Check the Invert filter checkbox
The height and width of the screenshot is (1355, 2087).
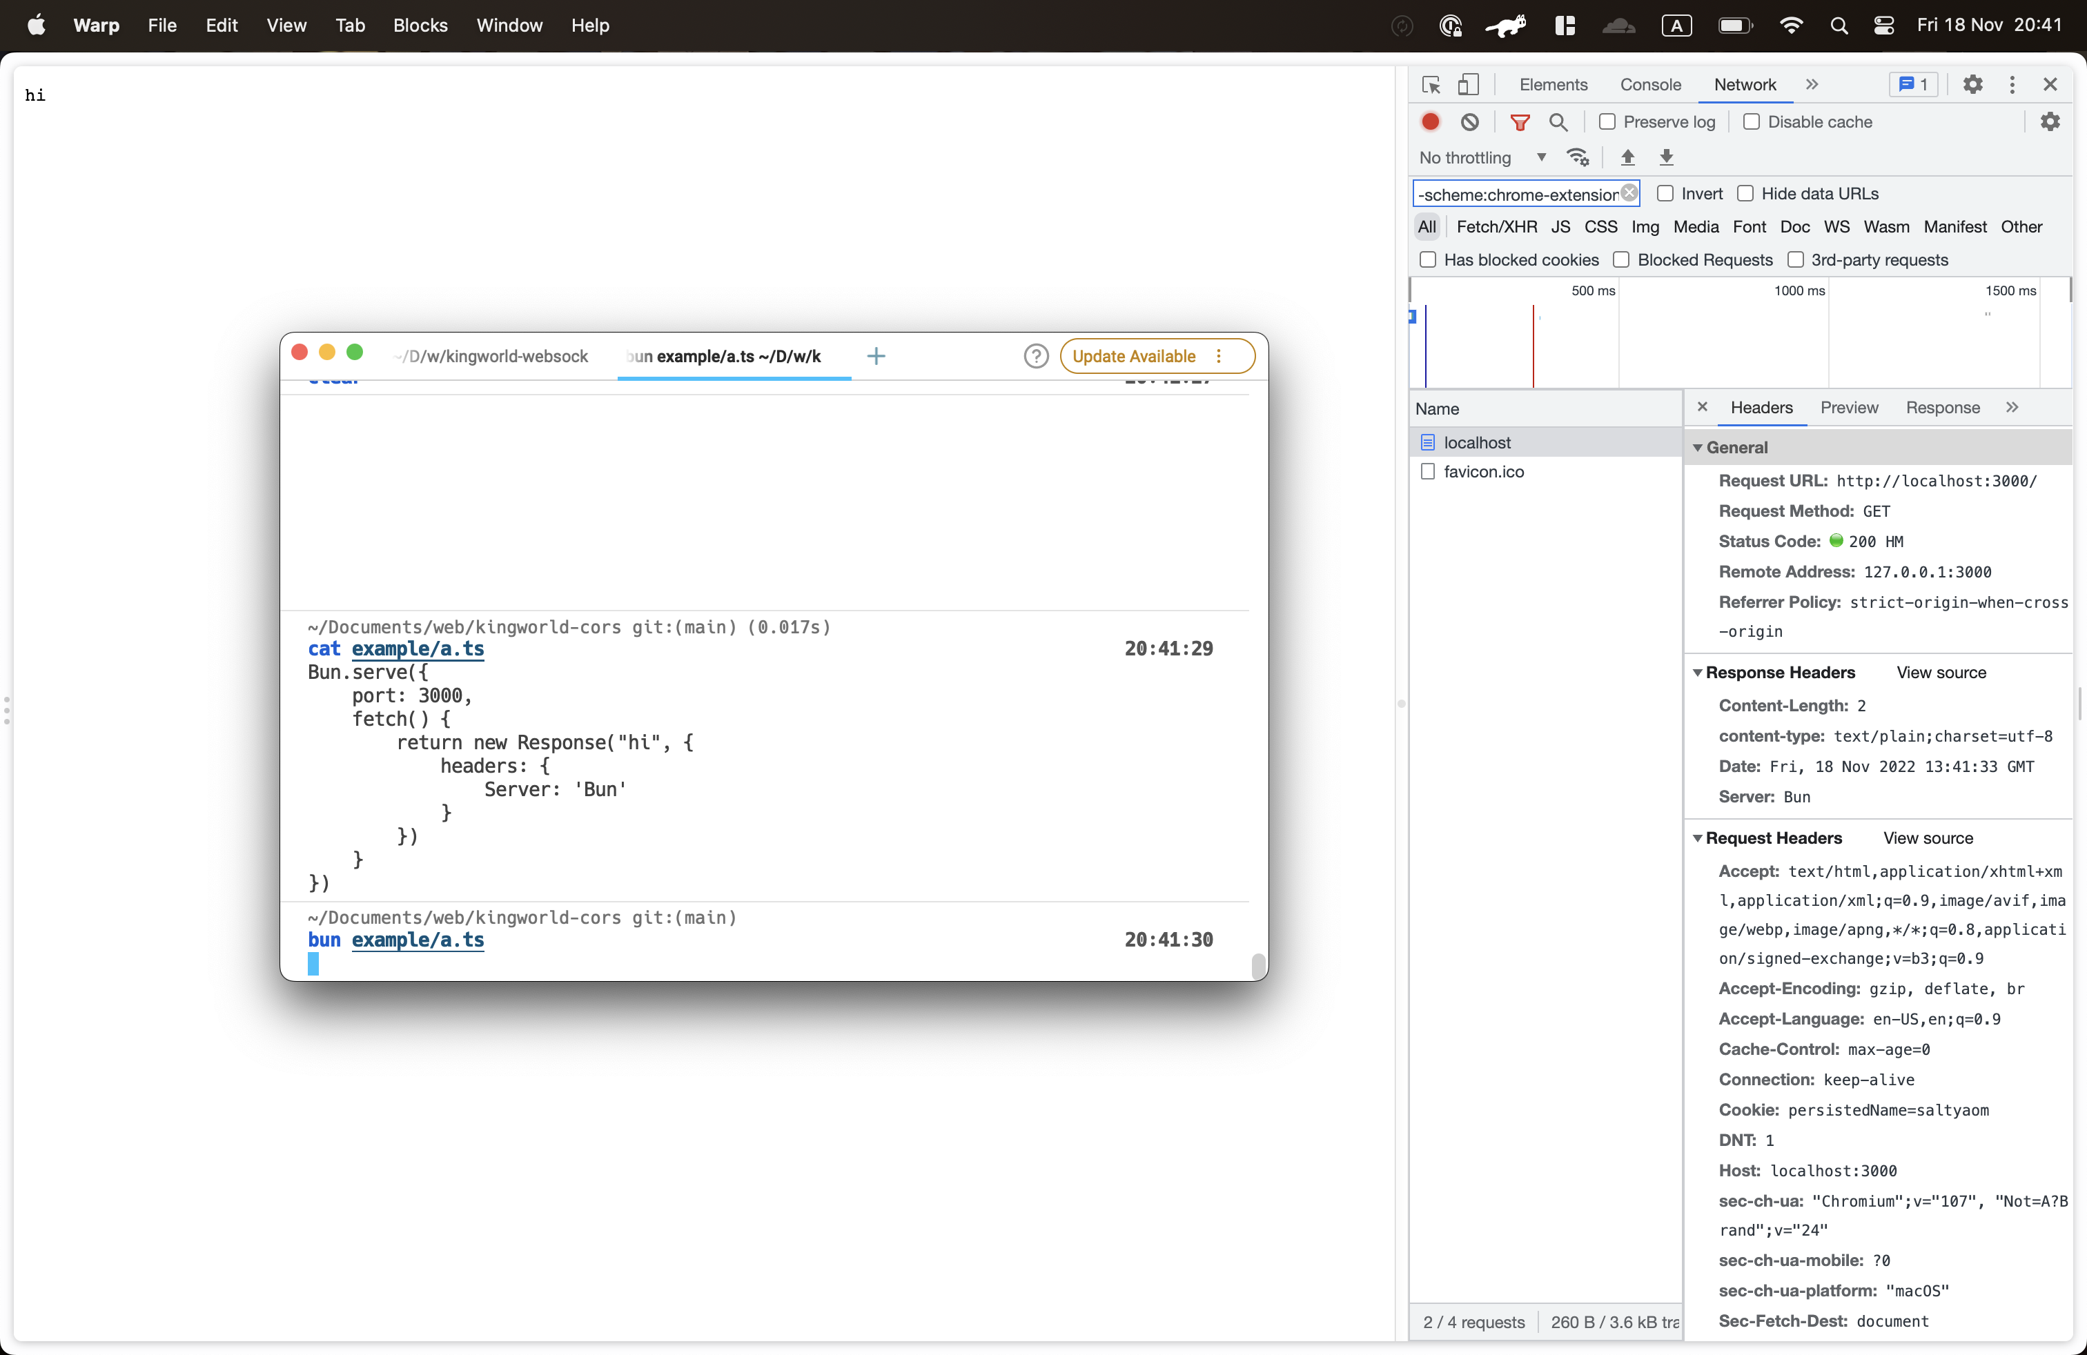1665,192
